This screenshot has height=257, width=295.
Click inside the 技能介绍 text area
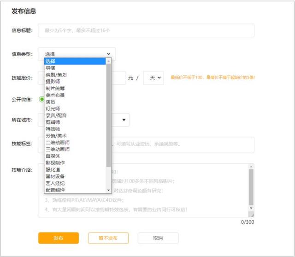(143, 190)
